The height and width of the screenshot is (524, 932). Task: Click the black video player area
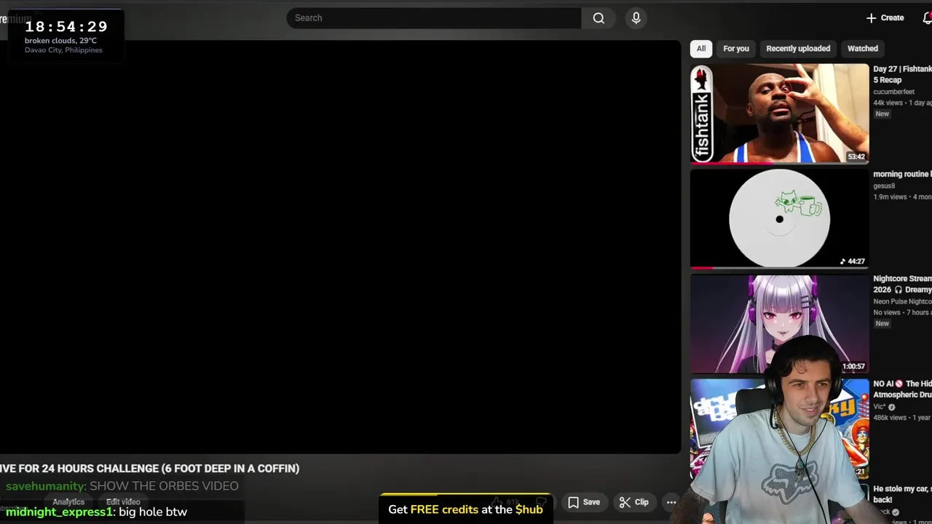pos(340,247)
